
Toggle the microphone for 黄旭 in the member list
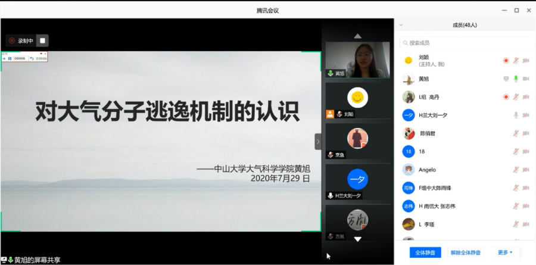click(x=516, y=79)
